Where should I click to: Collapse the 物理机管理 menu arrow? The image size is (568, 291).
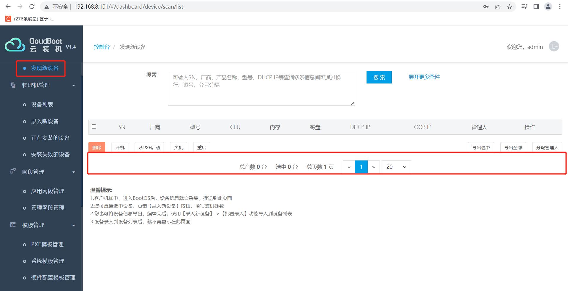coord(74,86)
